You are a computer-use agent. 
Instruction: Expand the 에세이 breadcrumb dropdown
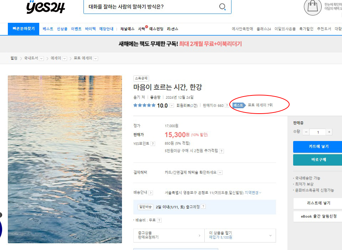pyautogui.click(x=65, y=58)
